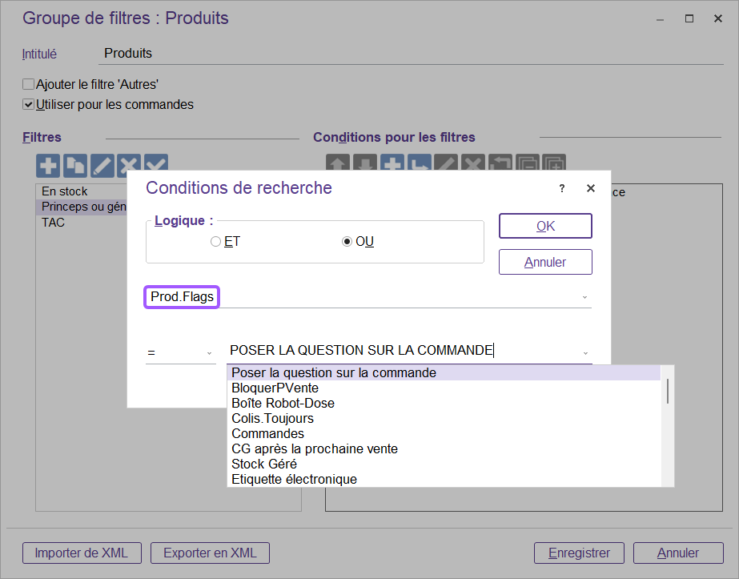Open the Prod.Flags field dropdown
Image resolution: width=739 pixels, height=579 pixels.
coord(584,297)
